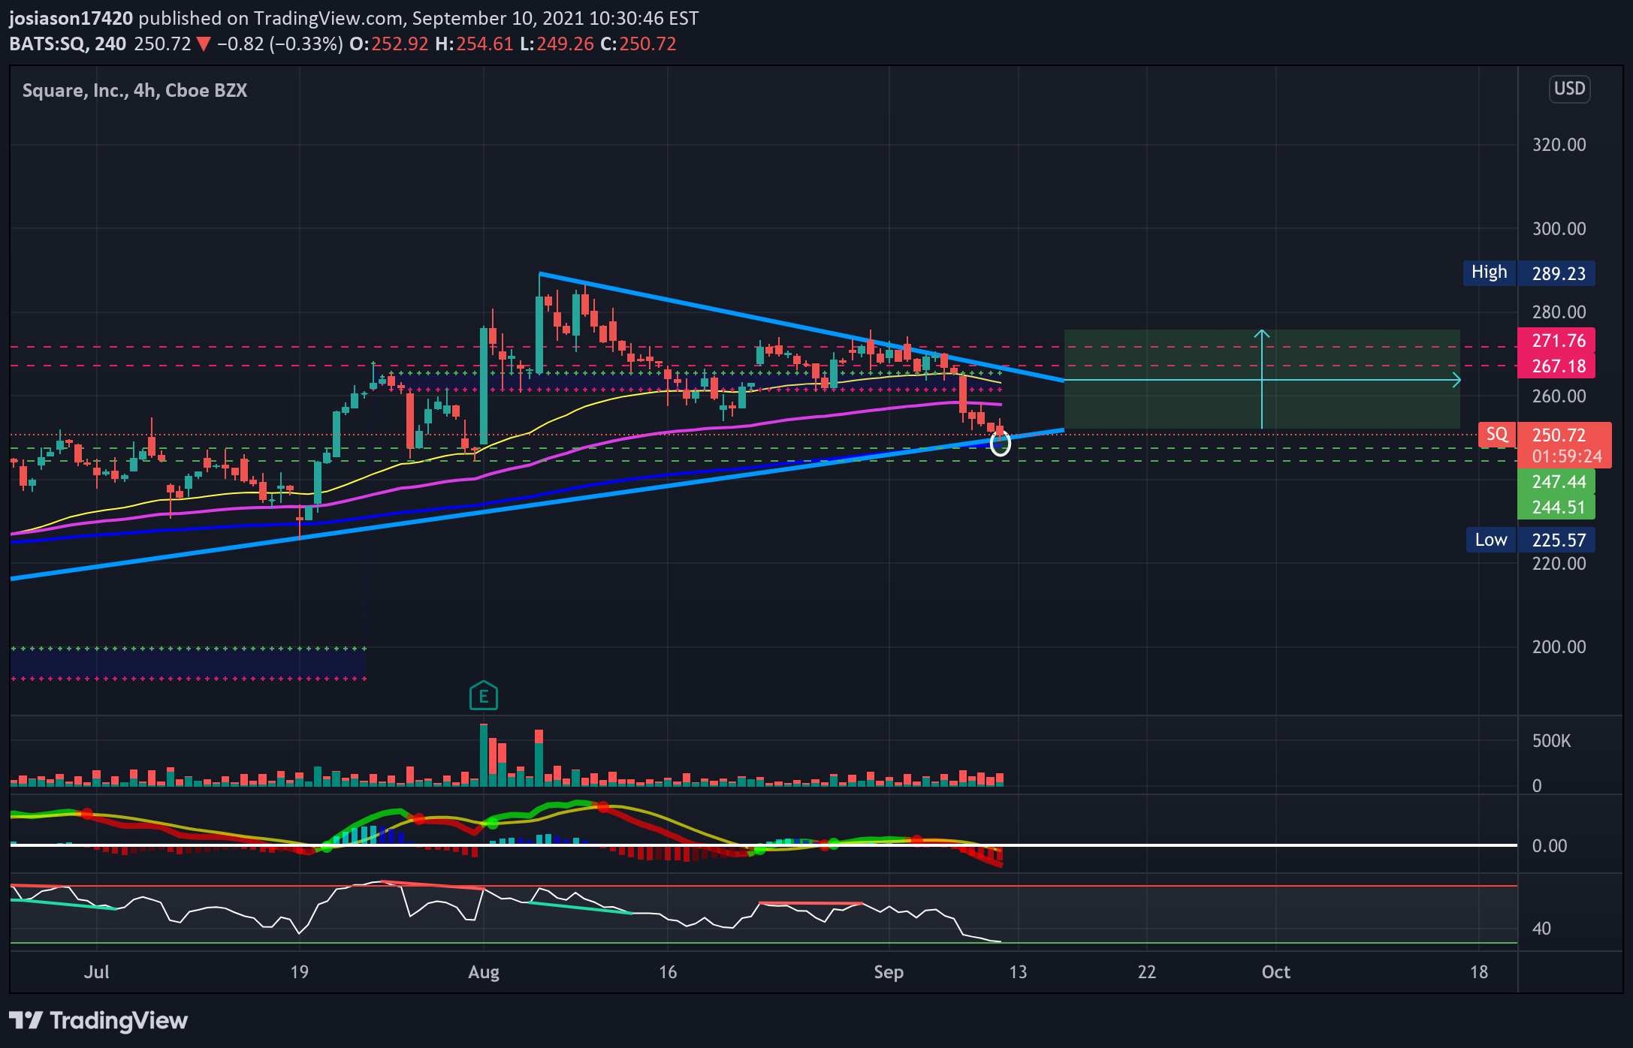The image size is (1633, 1048).
Task: Click the Aug date axis label
Action: pos(484,972)
